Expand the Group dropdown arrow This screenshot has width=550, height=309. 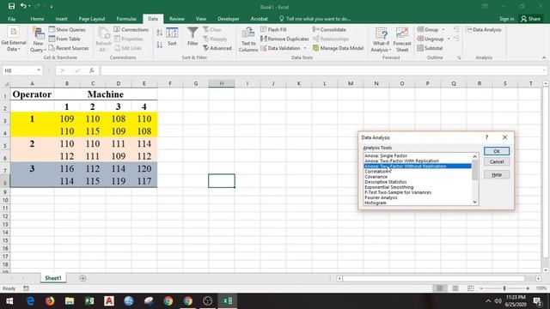(443, 30)
